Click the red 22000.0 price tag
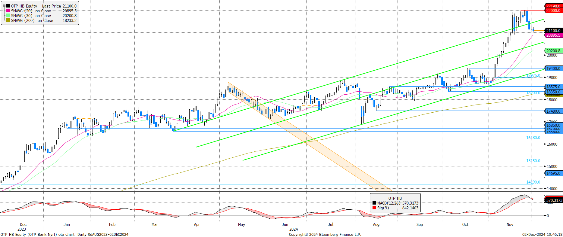This screenshot has width=563, height=237. 553,11
